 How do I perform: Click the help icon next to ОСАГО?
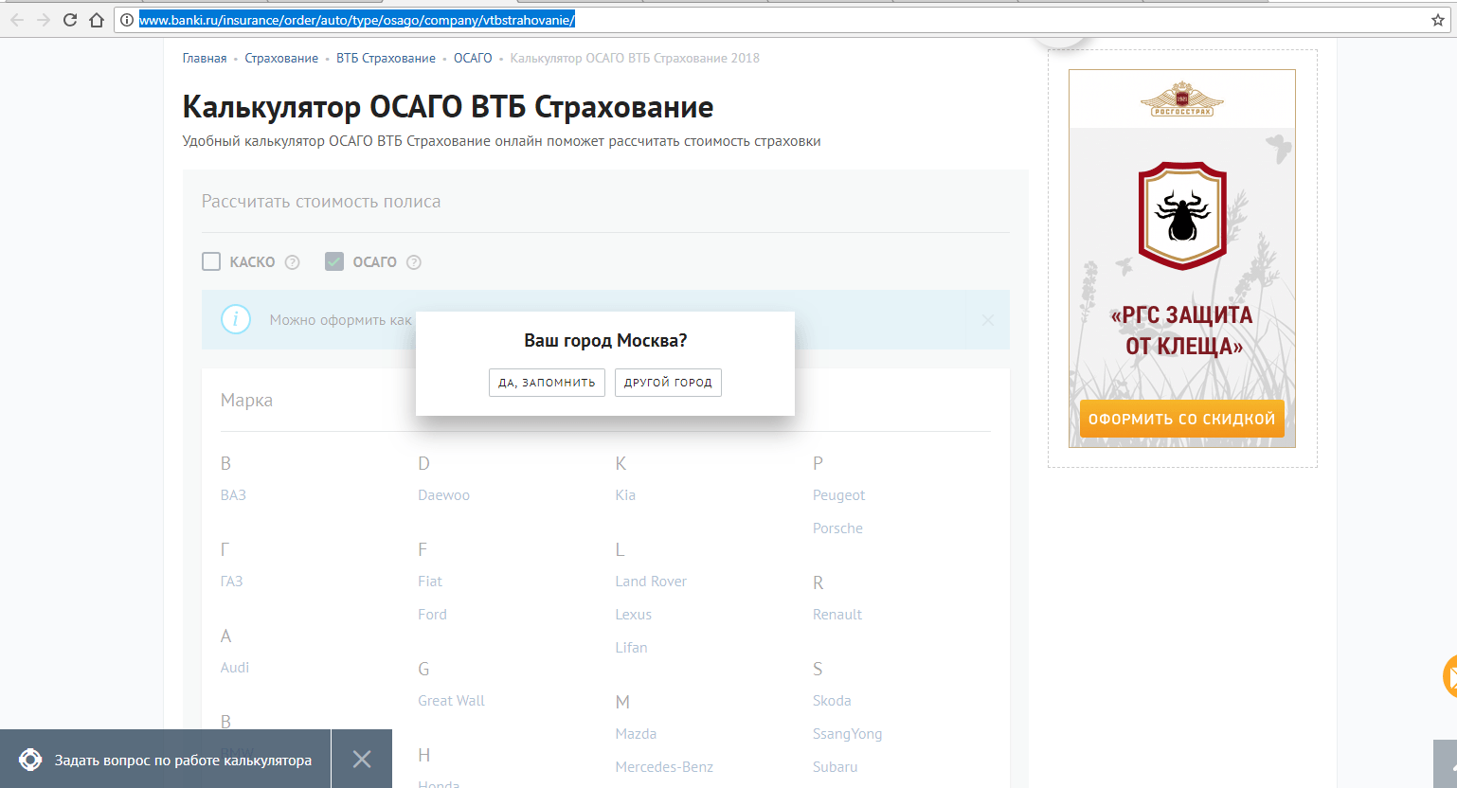pyautogui.click(x=414, y=262)
